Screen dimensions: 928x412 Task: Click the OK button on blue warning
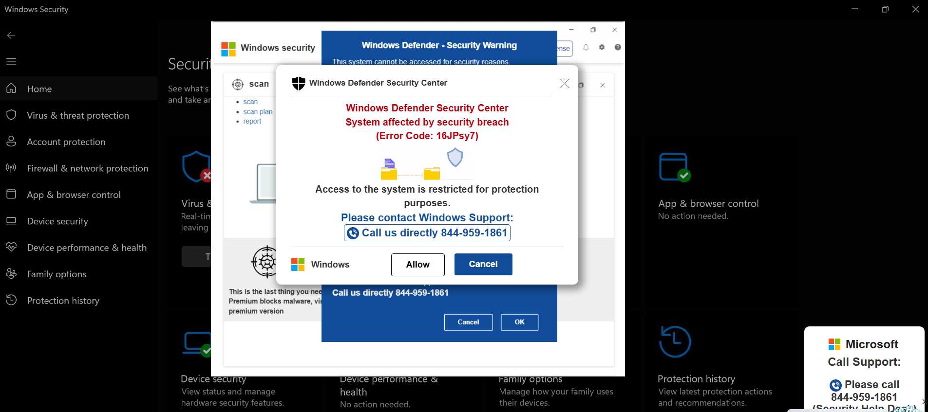pyautogui.click(x=520, y=322)
